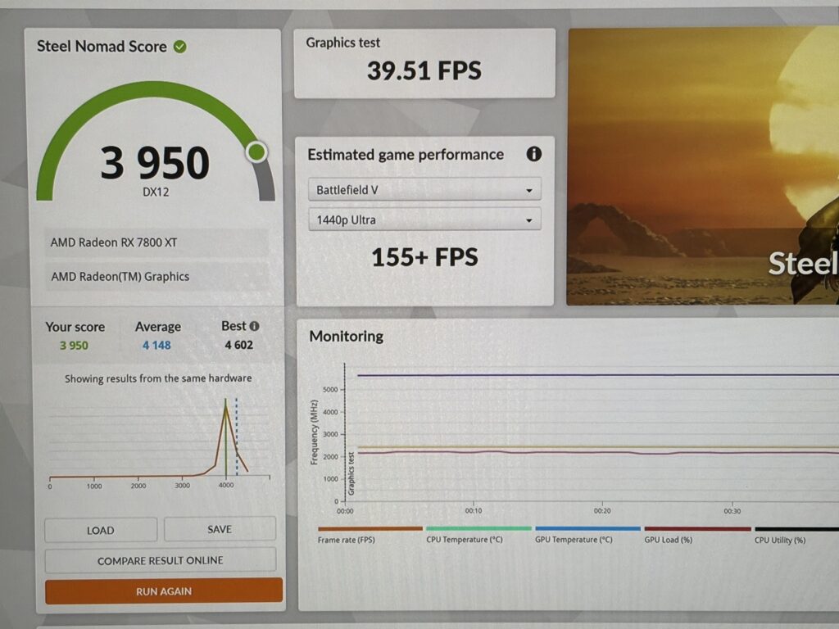Click the Steel Nomad benchmark thumbnail image
Image resolution: width=839 pixels, height=629 pixels.
(x=702, y=167)
